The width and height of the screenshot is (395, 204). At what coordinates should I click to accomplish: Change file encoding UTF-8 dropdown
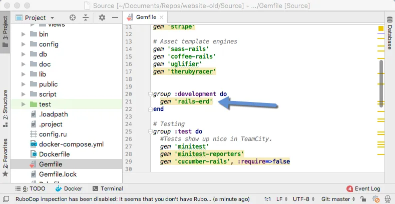(x=303, y=199)
